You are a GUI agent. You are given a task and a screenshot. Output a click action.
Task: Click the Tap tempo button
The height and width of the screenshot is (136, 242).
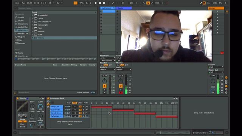tap(23, 3)
